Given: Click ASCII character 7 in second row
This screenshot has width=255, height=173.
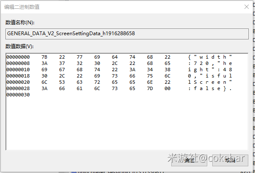Looking at the screenshot, I should coord(195,63).
